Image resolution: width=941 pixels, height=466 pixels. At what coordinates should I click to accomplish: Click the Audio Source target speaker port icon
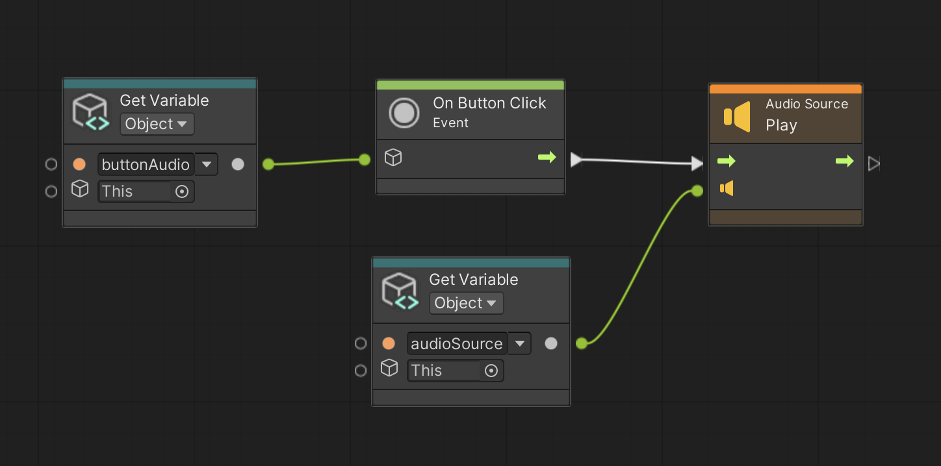[x=727, y=189]
